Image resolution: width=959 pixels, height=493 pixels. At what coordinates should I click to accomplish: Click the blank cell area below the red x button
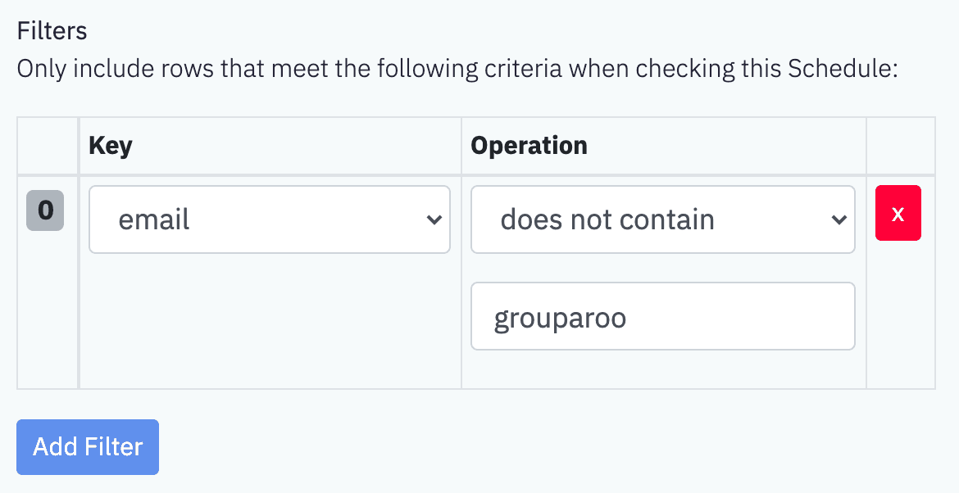901,314
